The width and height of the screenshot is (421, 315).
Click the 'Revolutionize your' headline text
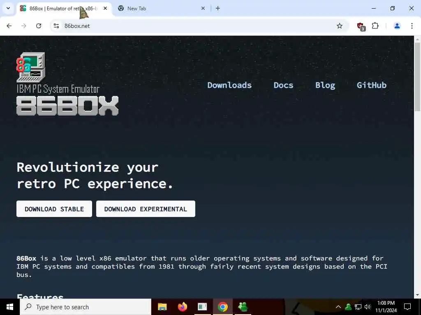click(88, 167)
